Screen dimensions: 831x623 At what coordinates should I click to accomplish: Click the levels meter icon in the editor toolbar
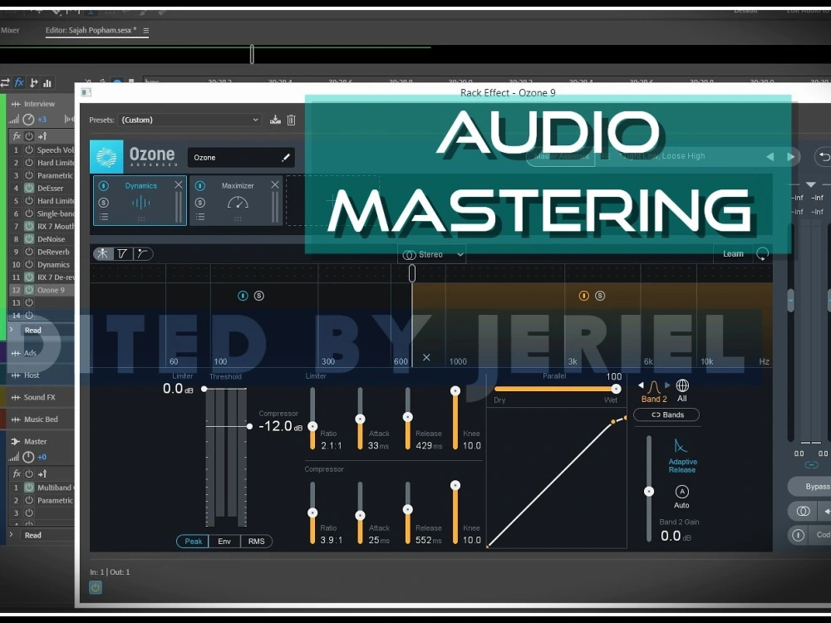coord(47,82)
